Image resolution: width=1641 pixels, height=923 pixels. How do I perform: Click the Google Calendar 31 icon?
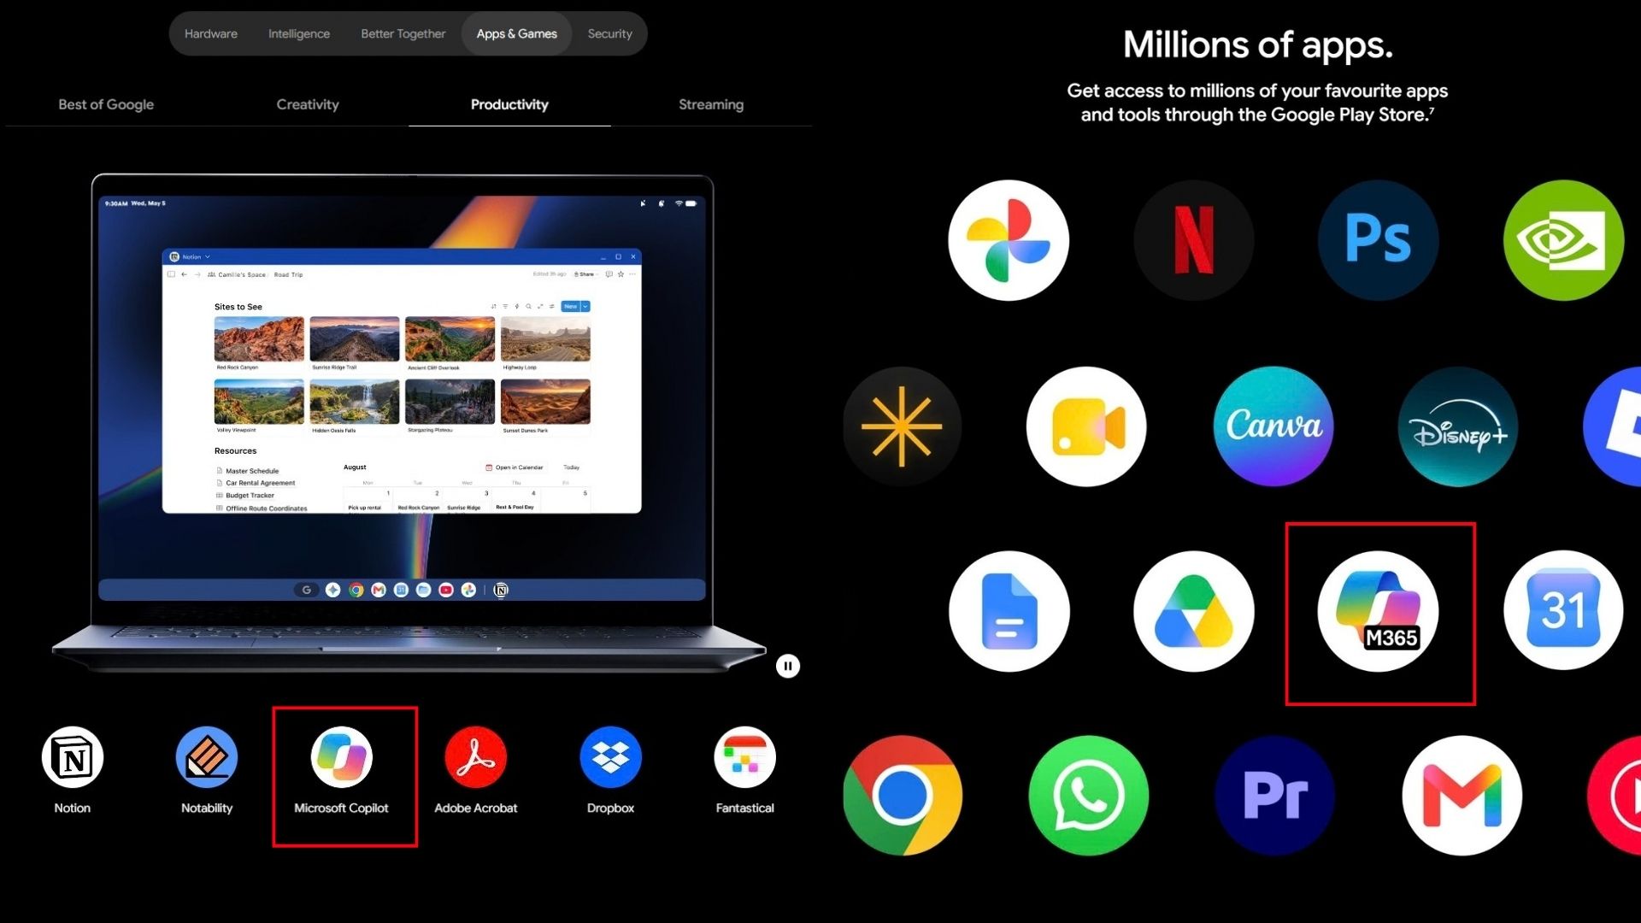point(1564,611)
